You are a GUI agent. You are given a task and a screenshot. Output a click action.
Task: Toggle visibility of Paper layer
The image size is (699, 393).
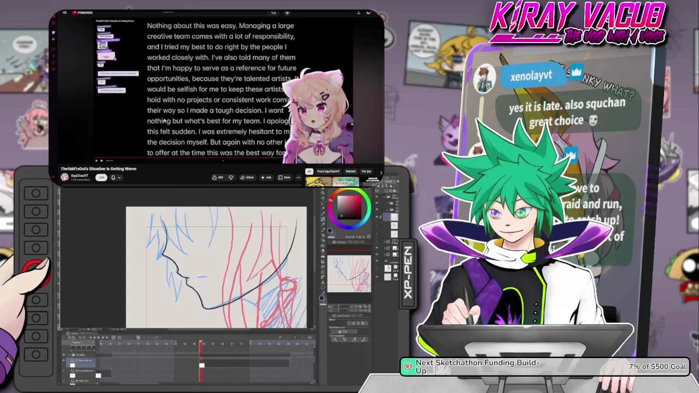(377, 277)
